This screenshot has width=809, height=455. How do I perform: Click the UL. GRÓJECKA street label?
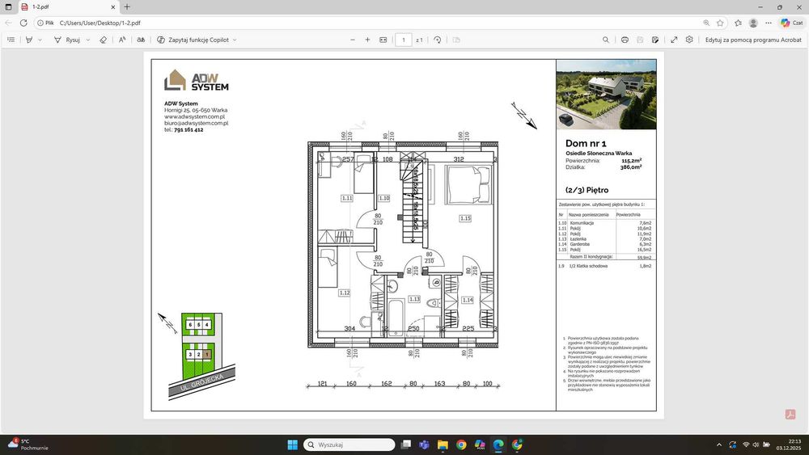click(x=201, y=383)
